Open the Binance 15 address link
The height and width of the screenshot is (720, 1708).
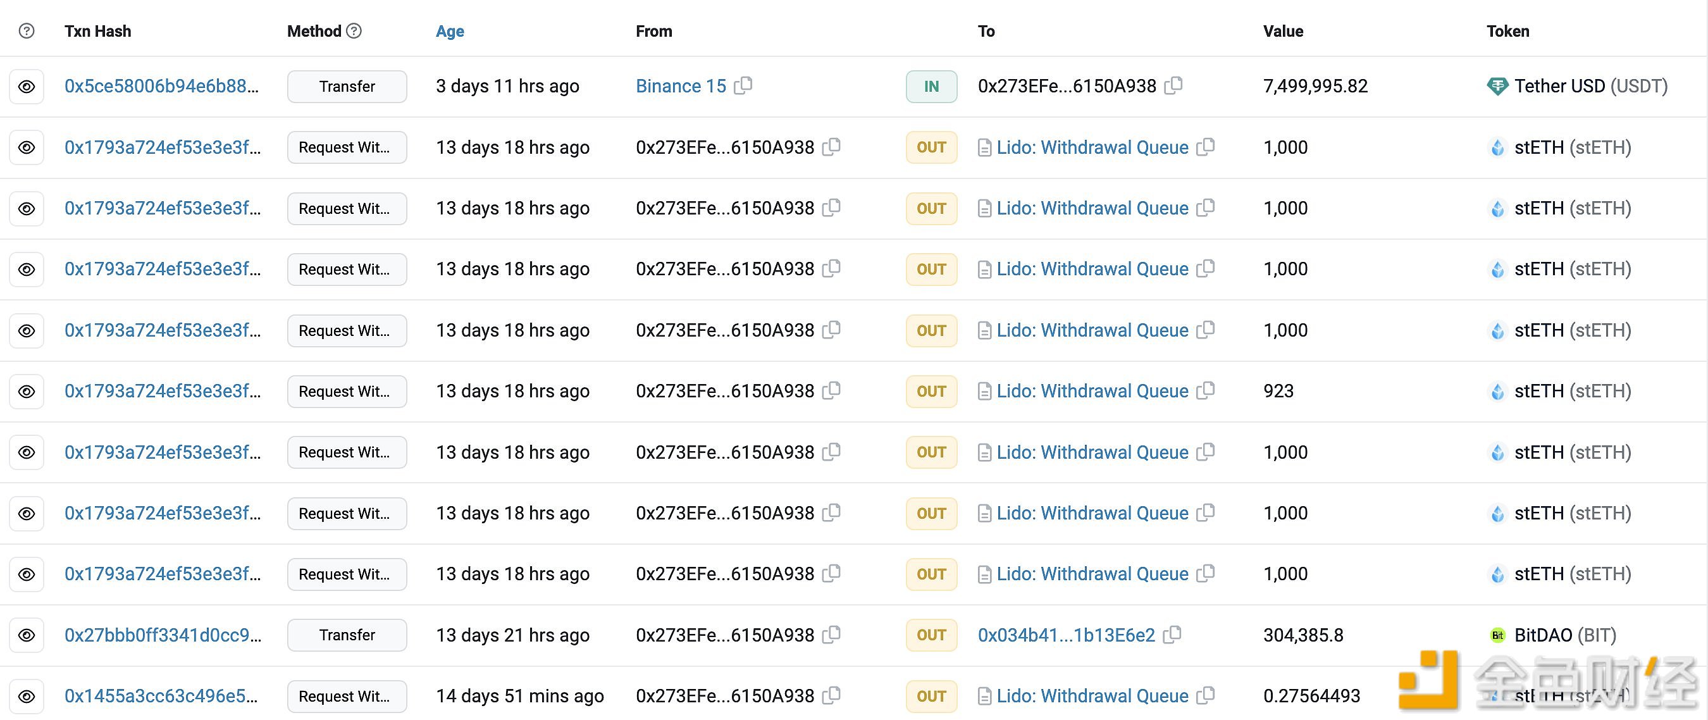(680, 86)
